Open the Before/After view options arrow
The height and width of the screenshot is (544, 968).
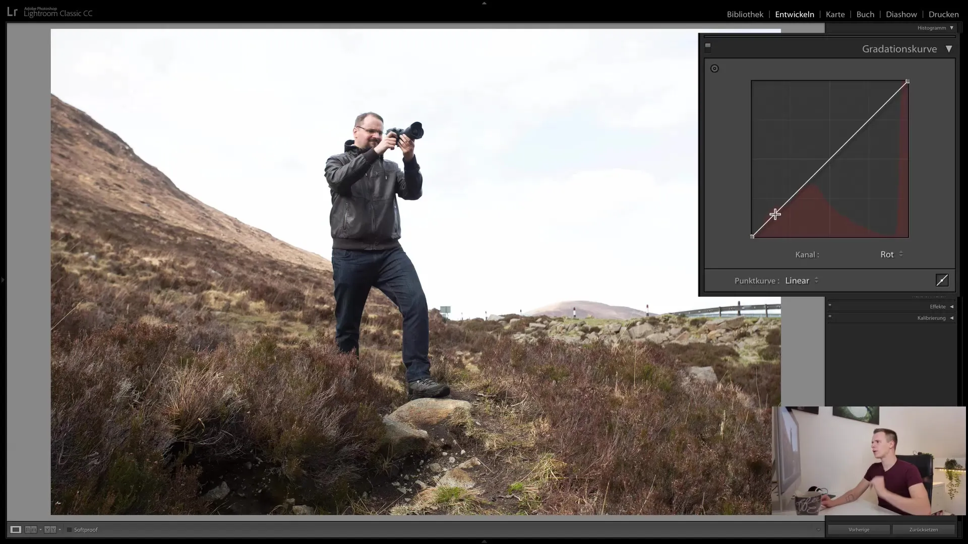[59, 530]
